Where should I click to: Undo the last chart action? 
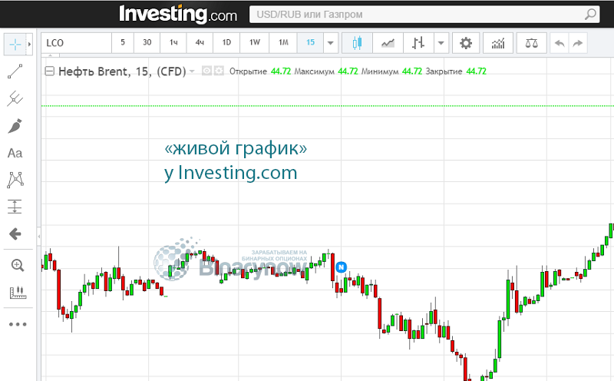click(x=560, y=43)
